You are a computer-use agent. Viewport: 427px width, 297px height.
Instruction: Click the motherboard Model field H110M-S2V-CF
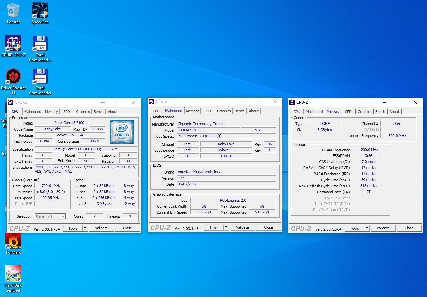tap(208, 130)
